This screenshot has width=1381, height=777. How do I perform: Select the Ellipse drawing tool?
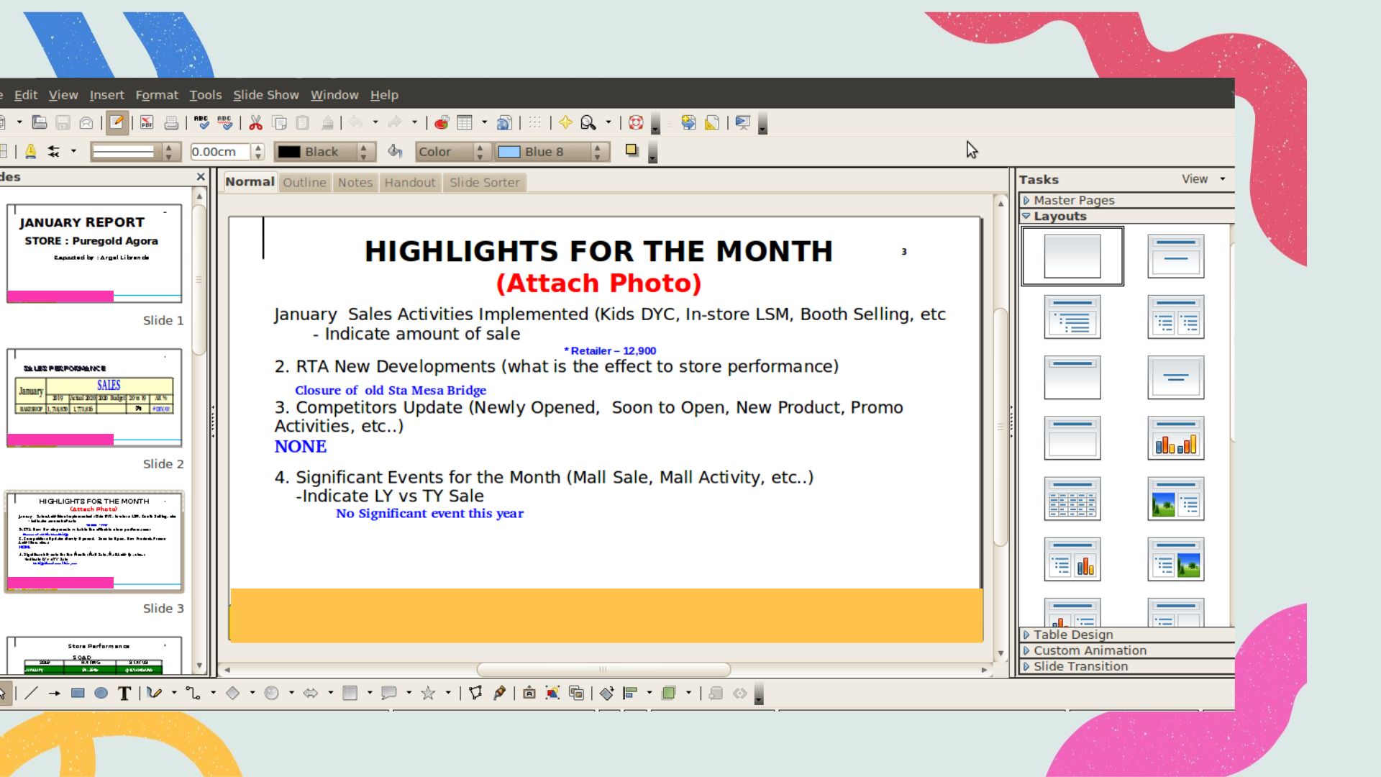coord(101,694)
